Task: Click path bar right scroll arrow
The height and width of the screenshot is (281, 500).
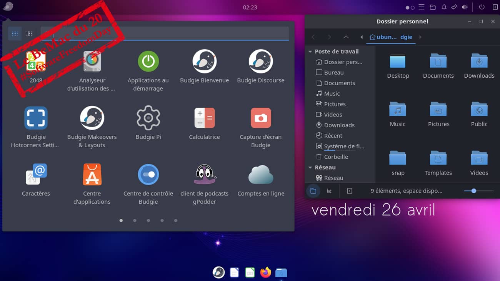Action: (420, 37)
